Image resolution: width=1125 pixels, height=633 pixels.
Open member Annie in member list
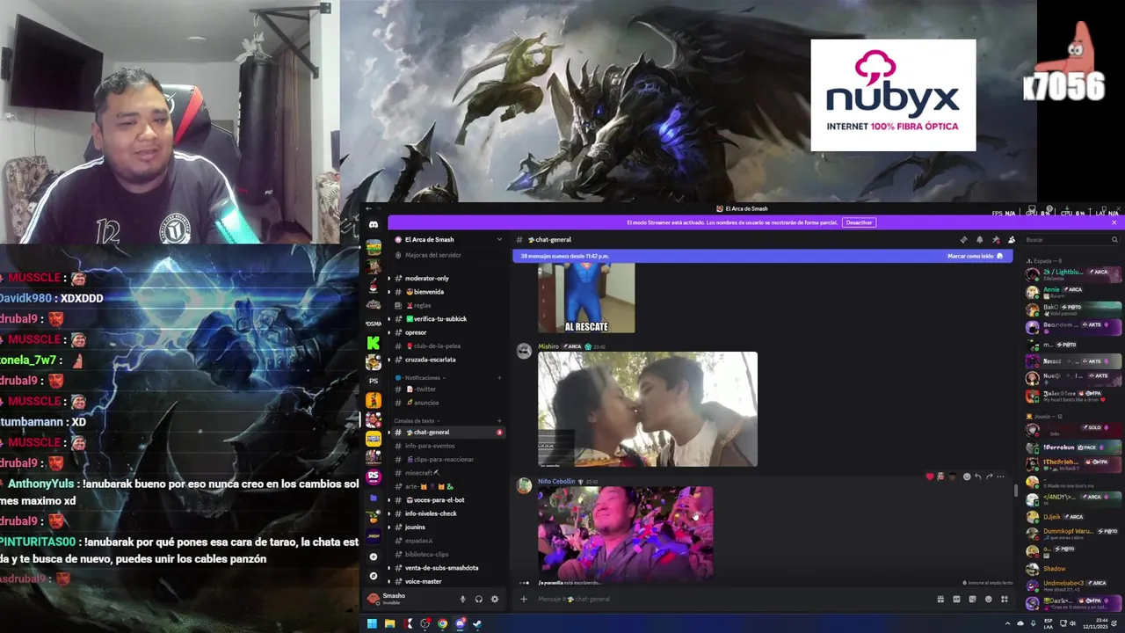click(x=1052, y=290)
